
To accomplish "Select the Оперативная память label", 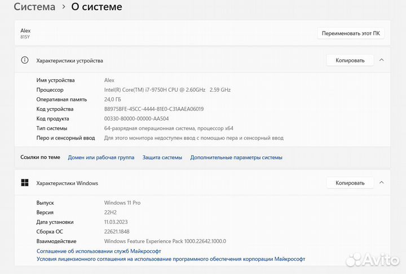I will coord(61,100).
